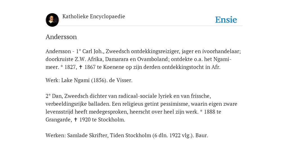Click the cross symbol before 1920
This screenshot has width=288, height=144.
click(75, 120)
